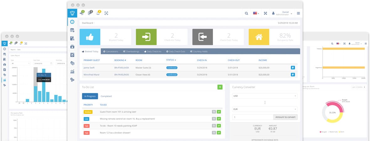
Task: Click the Dashboard breadcrumb link
Action: pyautogui.click(x=87, y=23)
